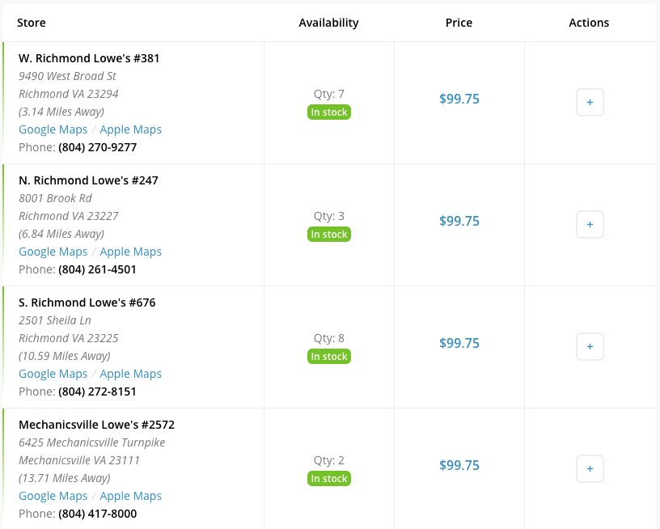This screenshot has width=660, height=529.
Task: Open Apple Maps for W. Richmond Lowe's
Action: 130,129
